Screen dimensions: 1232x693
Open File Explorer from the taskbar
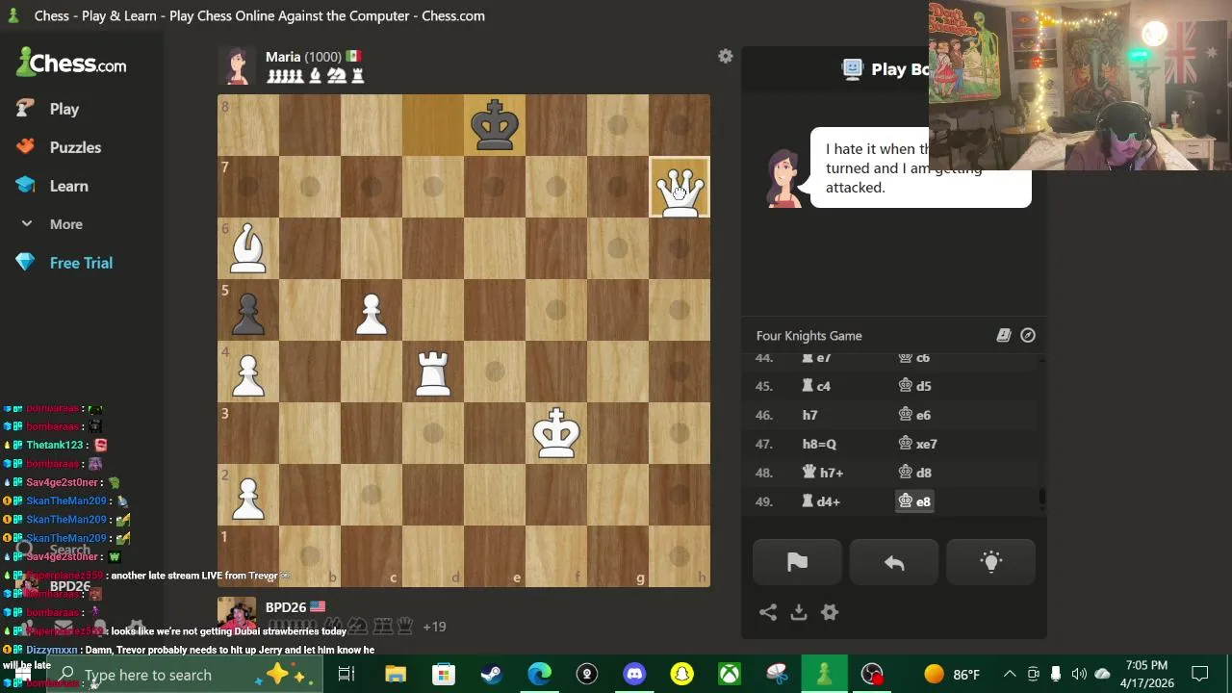click(396, 675)
